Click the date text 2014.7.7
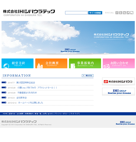Viewport: 136px width, 142px height. [x=11, y=83]
